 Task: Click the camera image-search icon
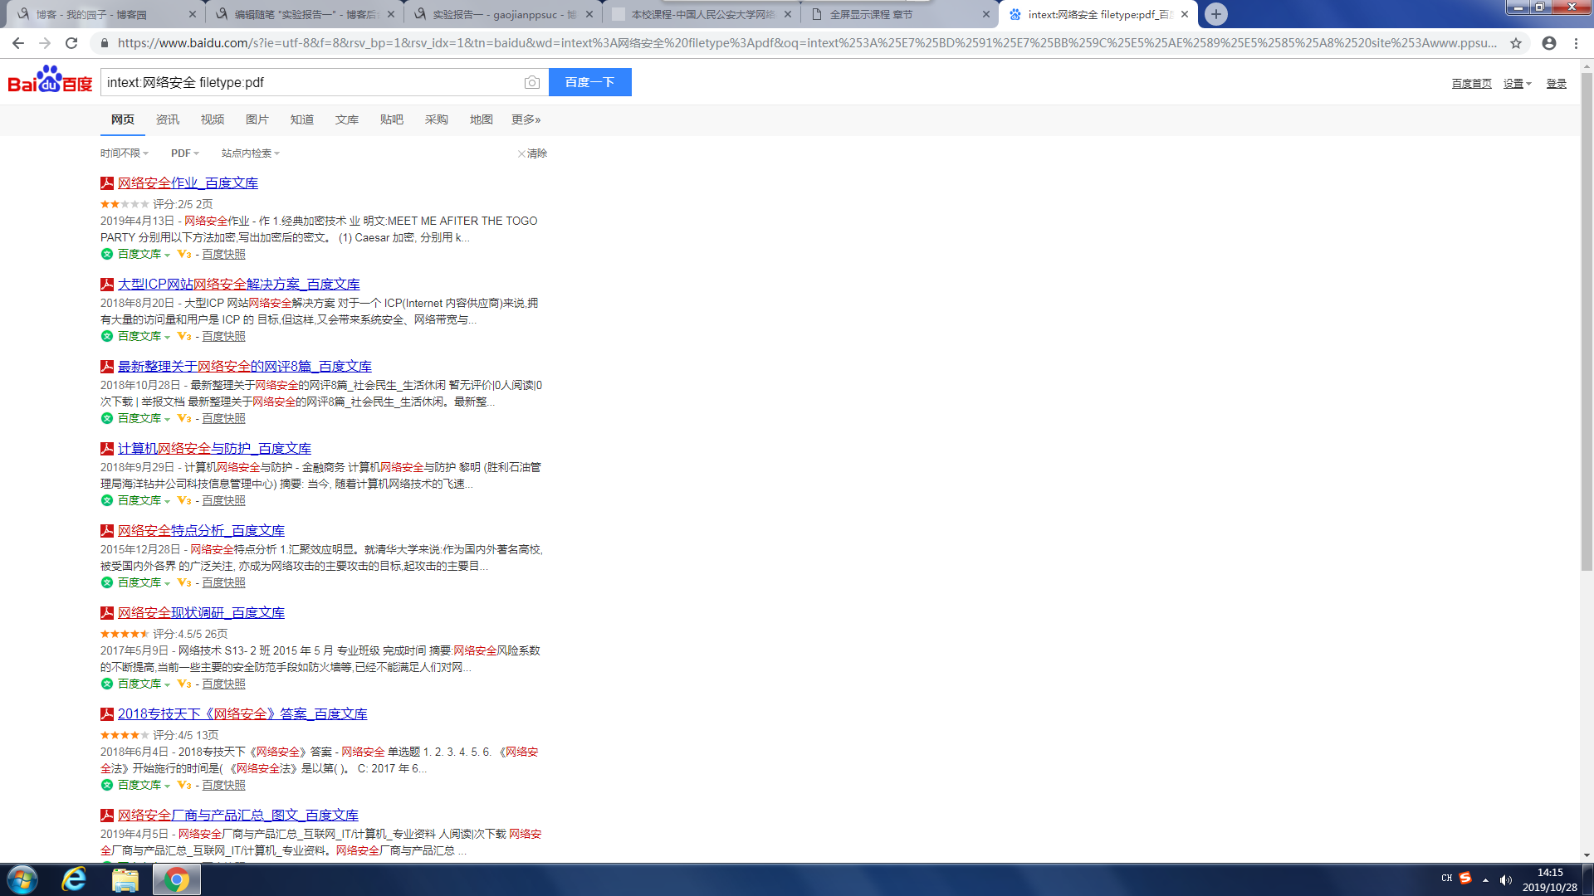(x=531, y=82)
